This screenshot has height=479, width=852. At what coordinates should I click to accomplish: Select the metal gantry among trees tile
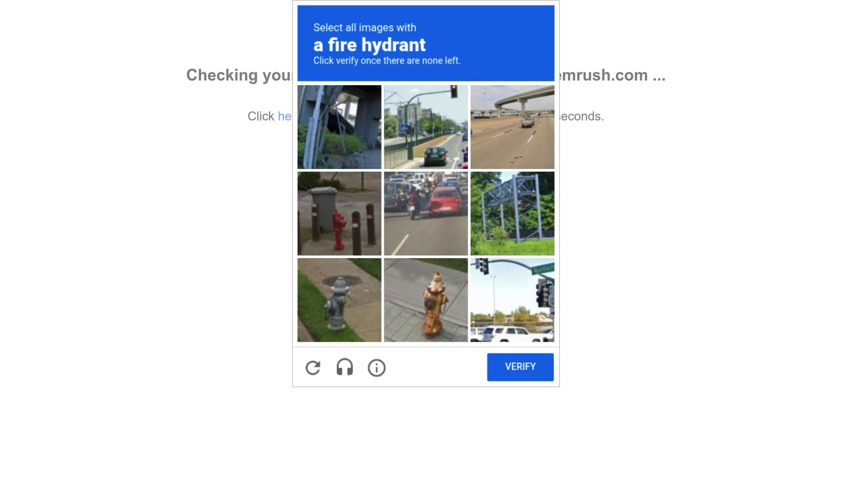[512, 213]
